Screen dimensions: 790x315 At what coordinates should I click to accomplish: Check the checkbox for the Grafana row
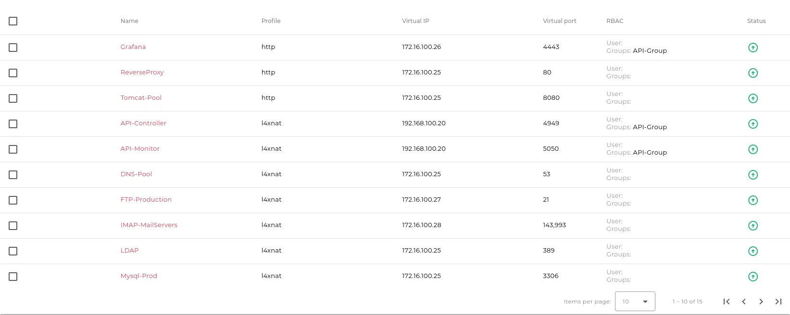(13, 48)
